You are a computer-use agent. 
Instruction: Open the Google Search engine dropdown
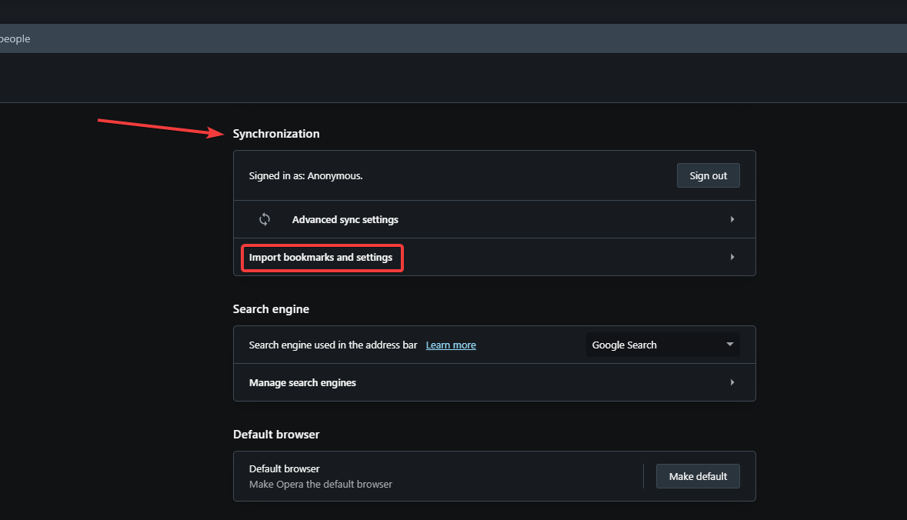[662, 345]
